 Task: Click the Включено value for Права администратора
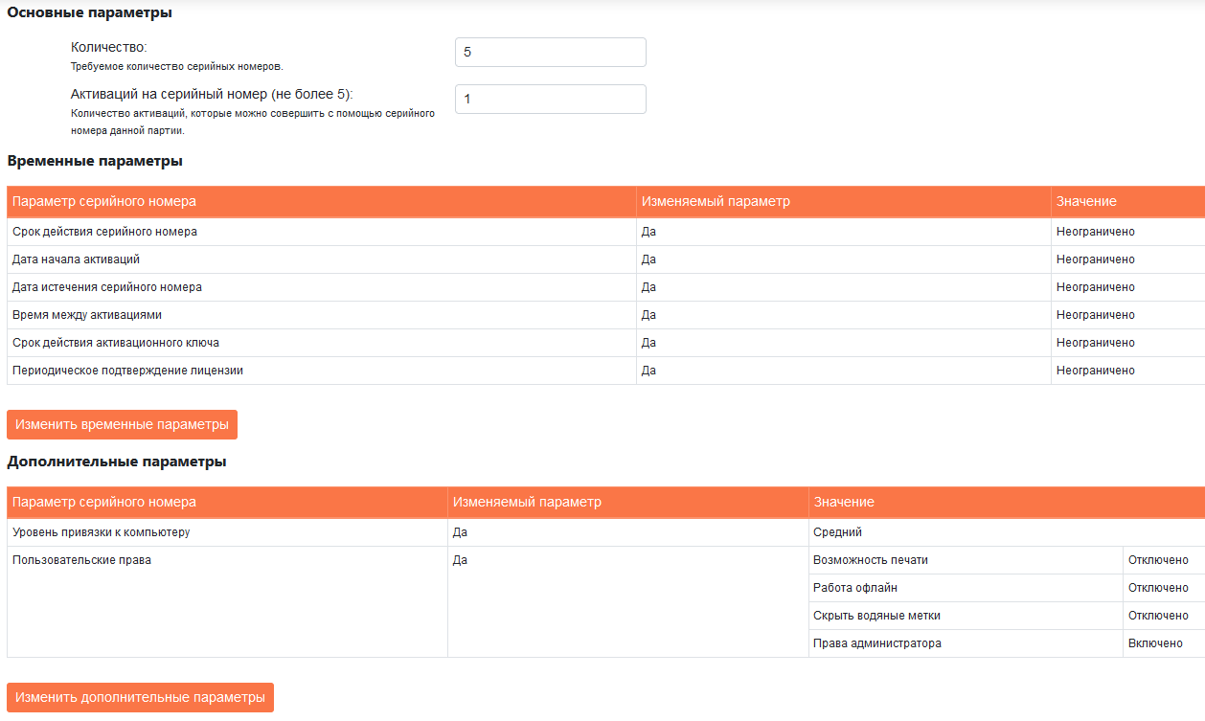tap(1155, 643)
